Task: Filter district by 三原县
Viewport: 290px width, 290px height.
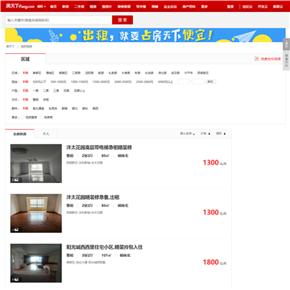Action: point(77,72)
